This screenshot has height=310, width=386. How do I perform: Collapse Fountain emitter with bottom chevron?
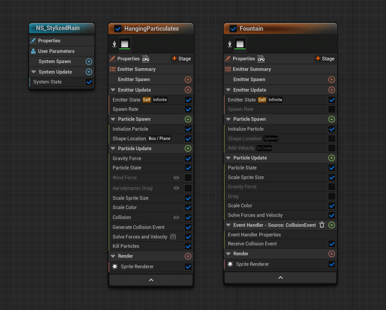(x=280, y=278)
